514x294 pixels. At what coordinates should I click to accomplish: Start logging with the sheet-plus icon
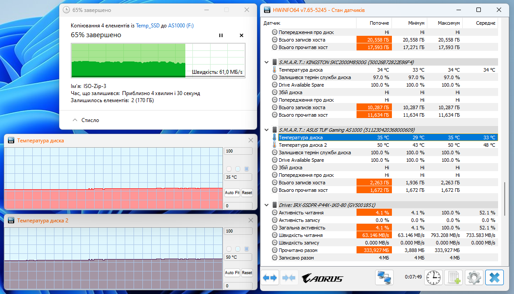tap(454, 278)
